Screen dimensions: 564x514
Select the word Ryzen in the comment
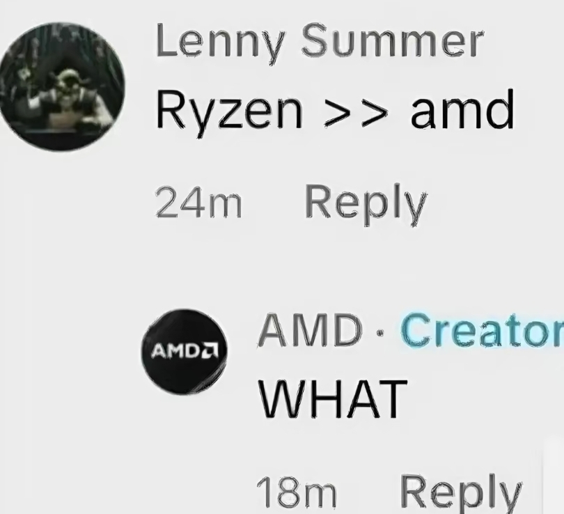point(229,110)
